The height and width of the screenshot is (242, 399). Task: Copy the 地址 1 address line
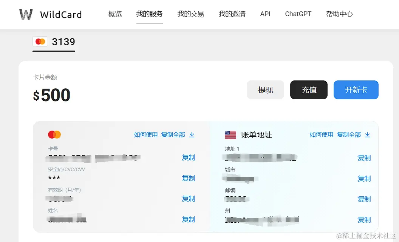click(364, 158)
